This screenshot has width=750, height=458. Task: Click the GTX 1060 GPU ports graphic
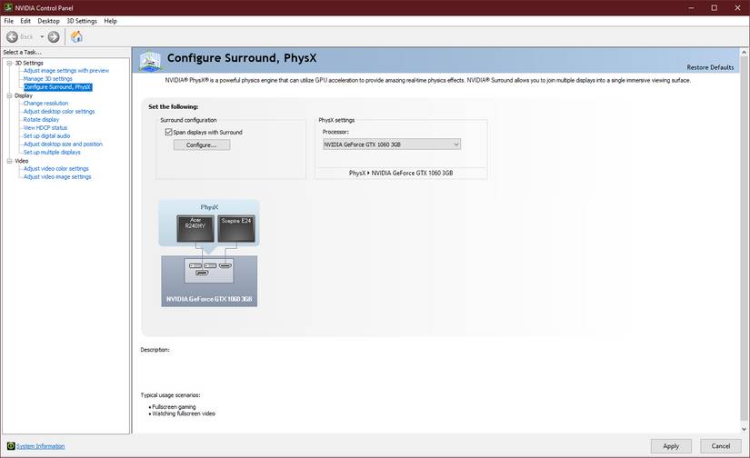[x=209, y=270]
